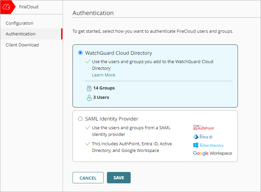Image resolution: width=261 pixels, height=192 pixels.
Task: Click the Users person icon
Action: pos(89,98)
